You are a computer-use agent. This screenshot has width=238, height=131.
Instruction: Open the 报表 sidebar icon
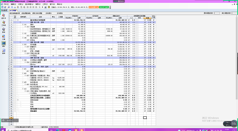pyautogui.click(x=3, y=52)
